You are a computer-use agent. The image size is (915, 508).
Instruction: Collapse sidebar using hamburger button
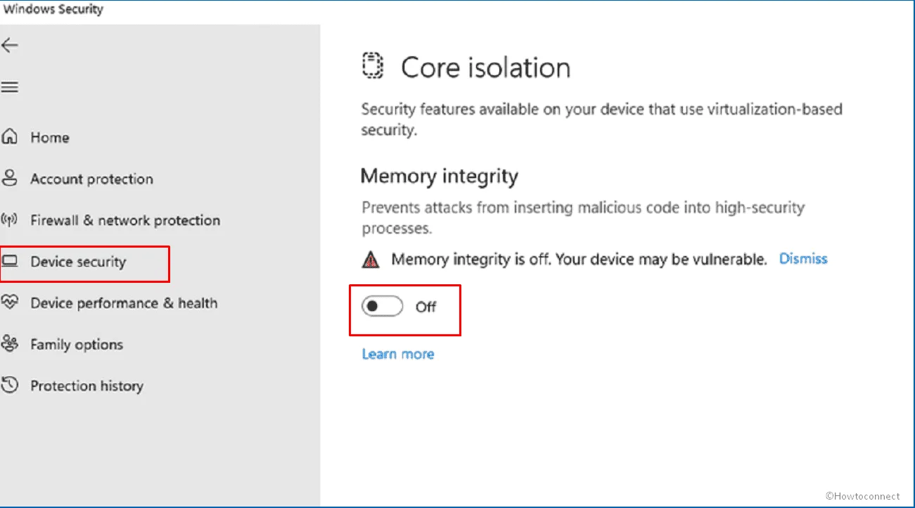coord(10,86)
